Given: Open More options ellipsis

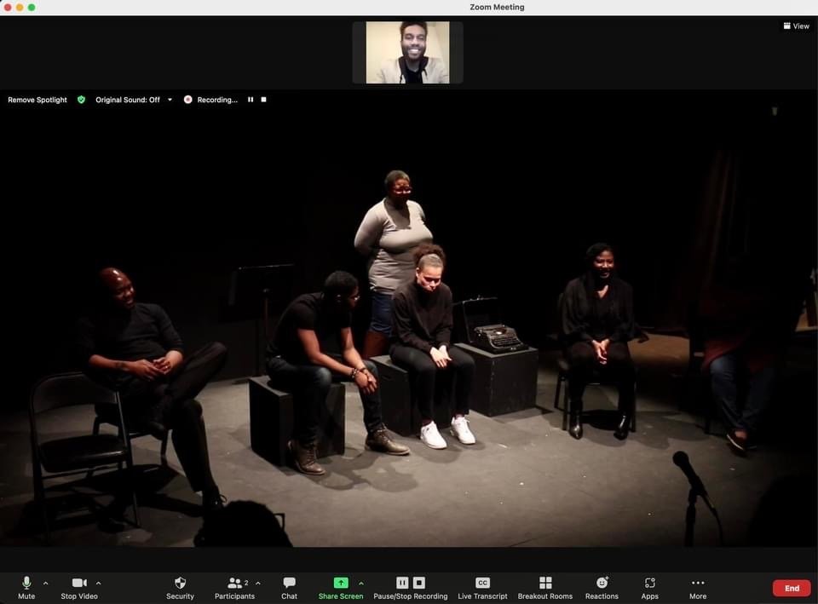Looking at the screenshot, I should click(698, 587).
